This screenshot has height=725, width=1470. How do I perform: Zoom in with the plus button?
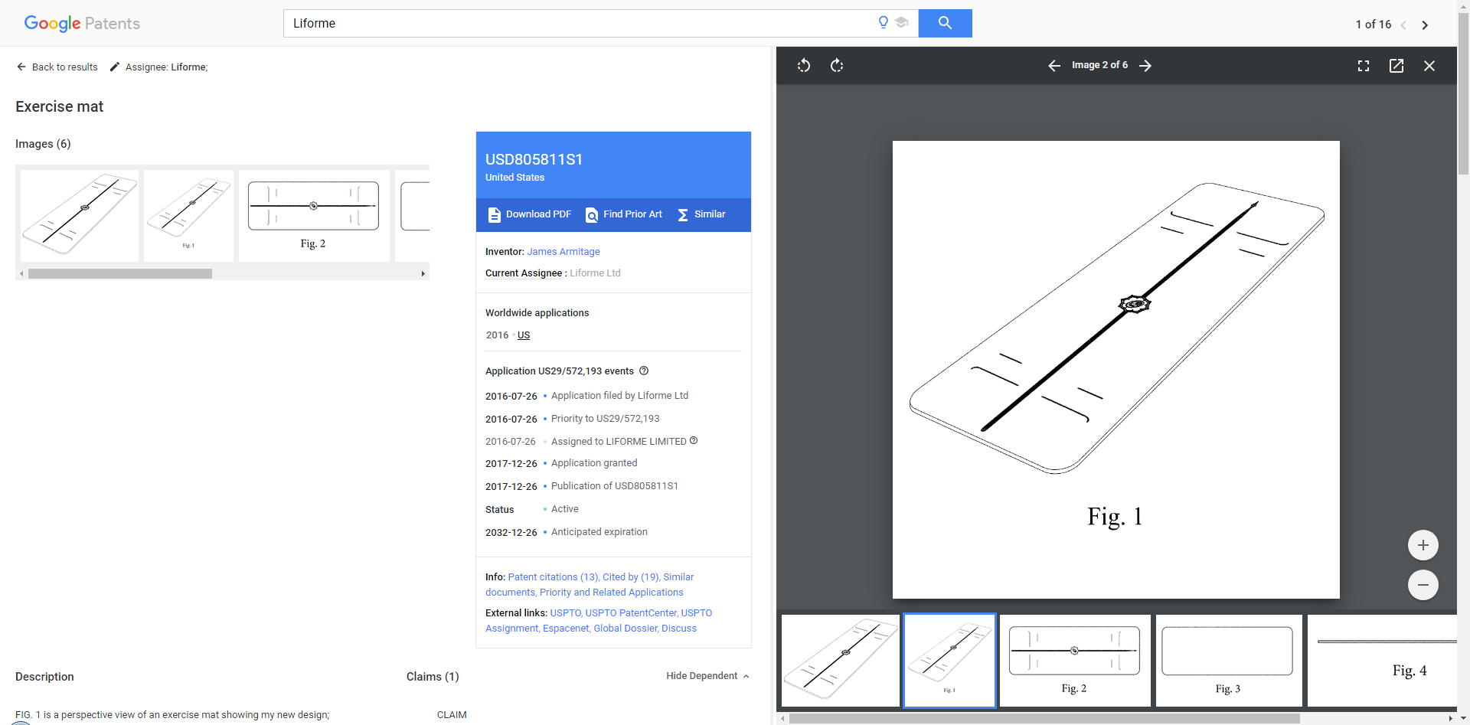pos(1423,545)
